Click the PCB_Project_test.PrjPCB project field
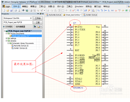 click(18, 22)
